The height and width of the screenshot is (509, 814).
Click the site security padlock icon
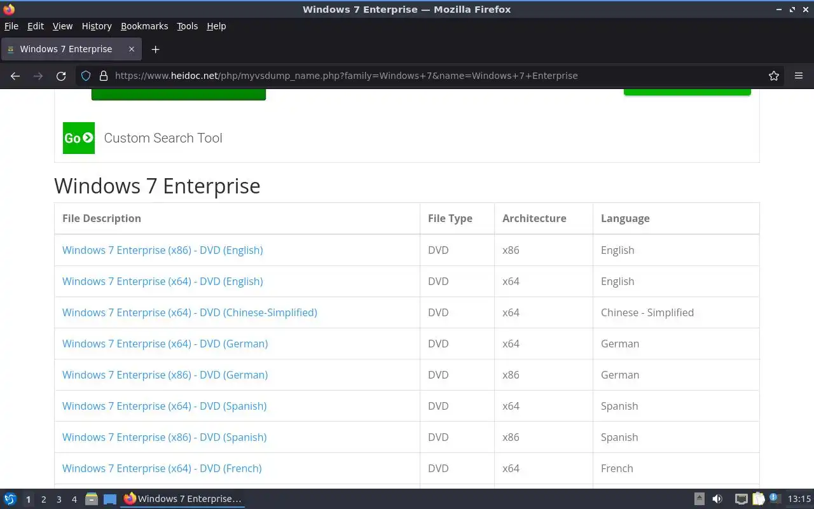[x=104, y=76]
